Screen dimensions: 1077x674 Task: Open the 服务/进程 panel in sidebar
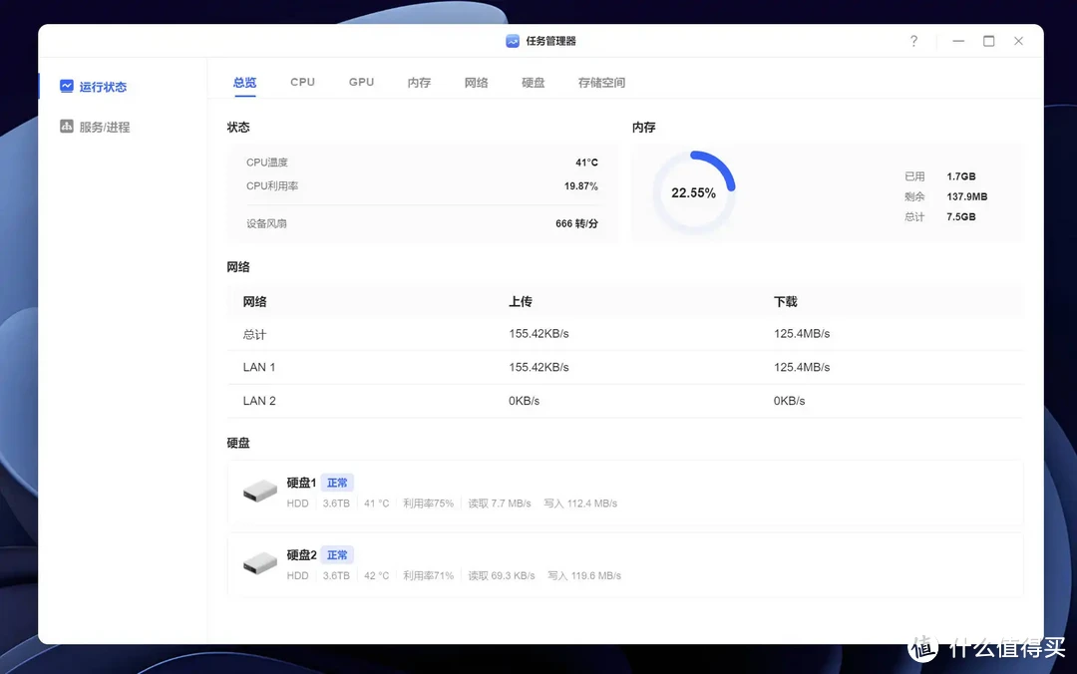105,127
